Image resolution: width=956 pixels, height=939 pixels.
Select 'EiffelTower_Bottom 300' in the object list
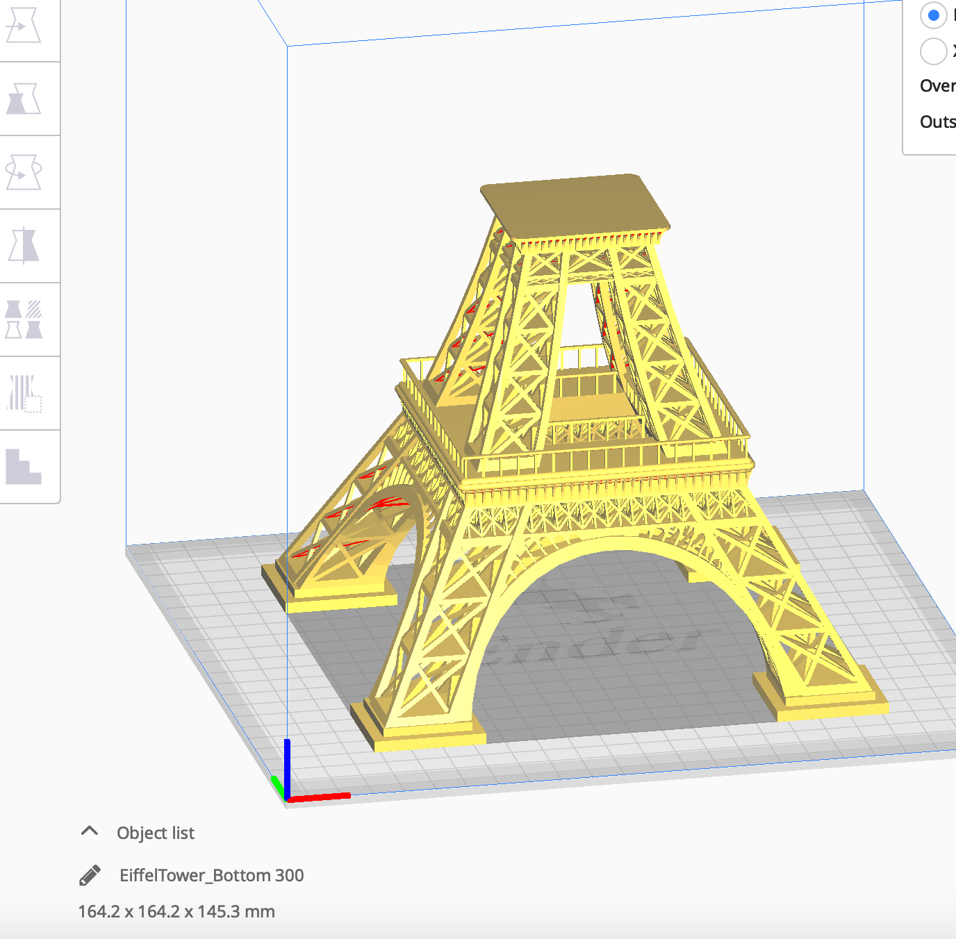212,875
